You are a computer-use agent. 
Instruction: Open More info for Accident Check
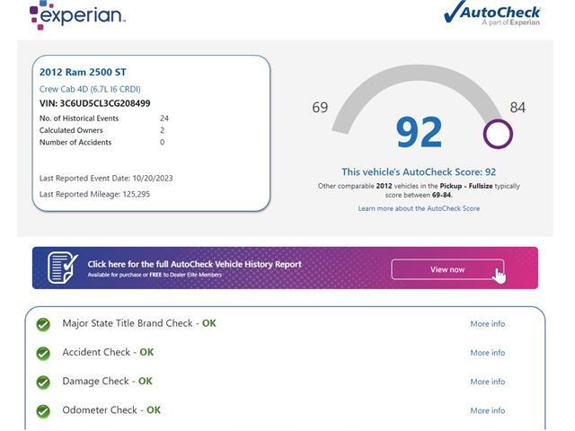(x=487, y=353)
